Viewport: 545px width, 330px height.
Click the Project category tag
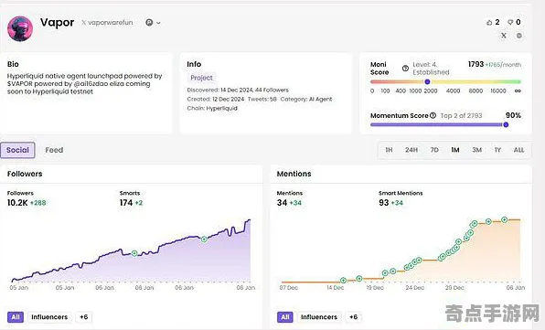pyautogui.click(x=201, y=78)
